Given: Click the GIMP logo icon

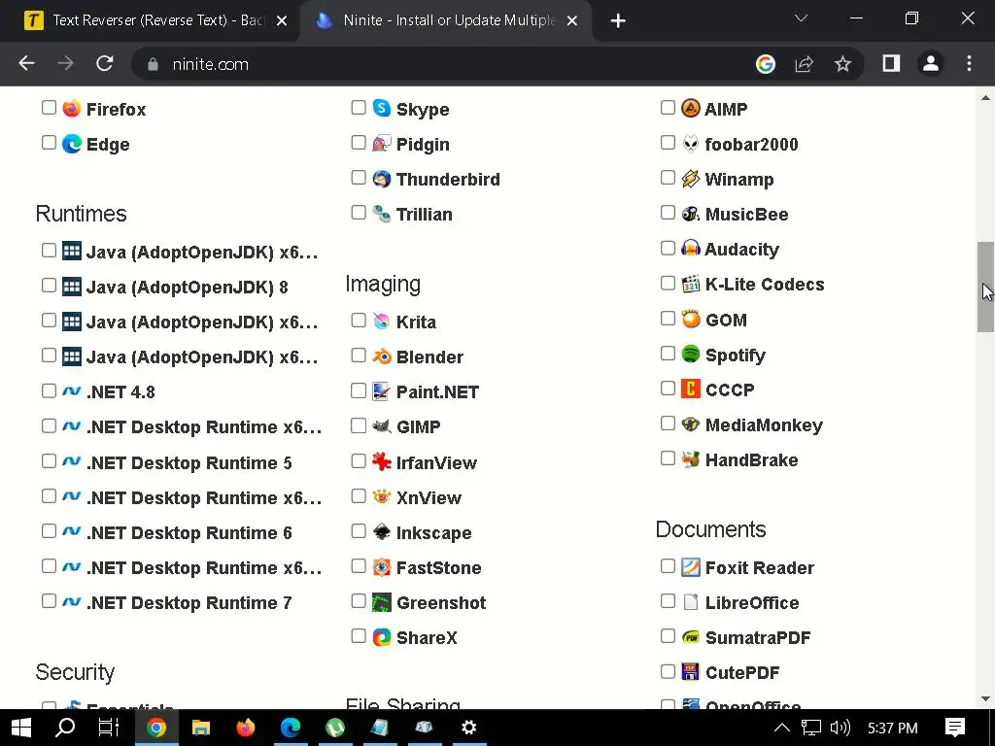Looking at the screenshot, I should (x=381, y=426).
